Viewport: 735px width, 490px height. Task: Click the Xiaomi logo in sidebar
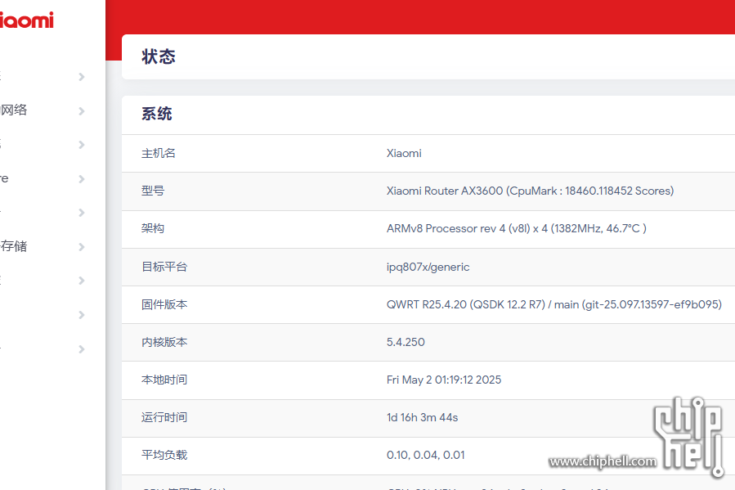pos(27,20)
